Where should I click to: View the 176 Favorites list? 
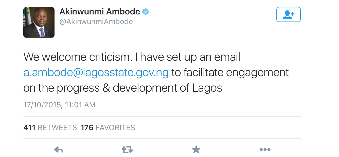point(108,127)
